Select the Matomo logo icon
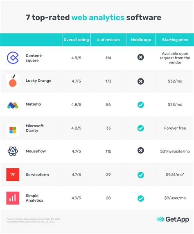This screenshot has height=234, width=194. (x=13, y=106)
